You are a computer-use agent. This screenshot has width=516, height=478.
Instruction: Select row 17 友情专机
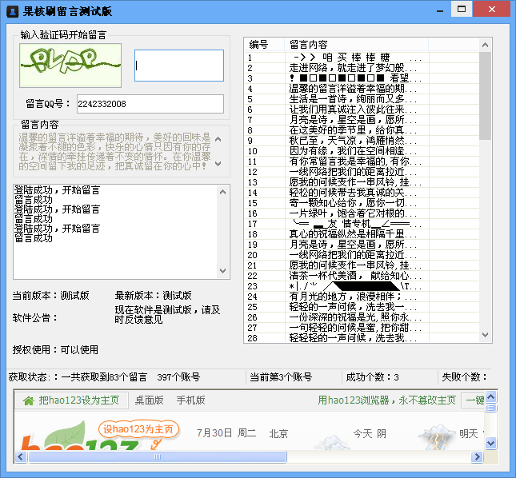click(x=362, y=224)
